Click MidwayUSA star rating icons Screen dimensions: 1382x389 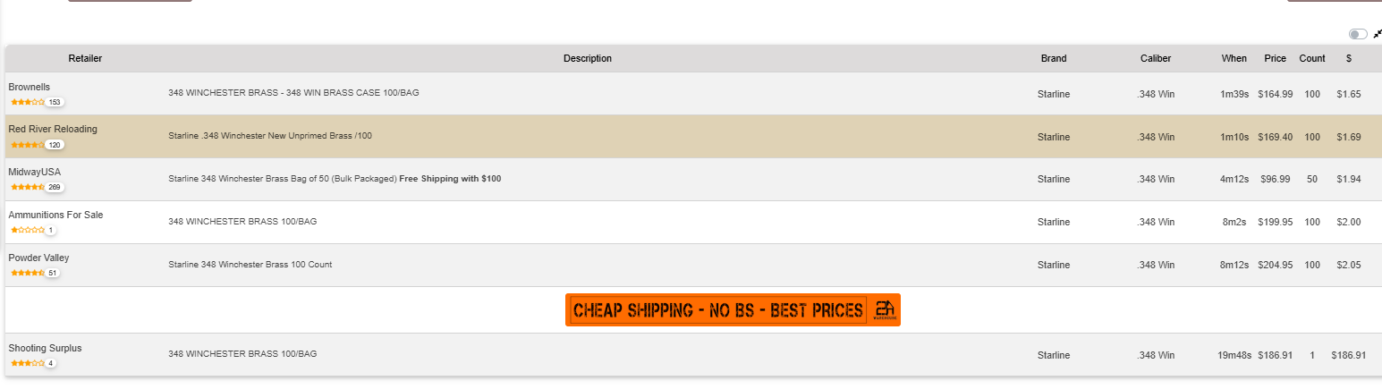27,187
